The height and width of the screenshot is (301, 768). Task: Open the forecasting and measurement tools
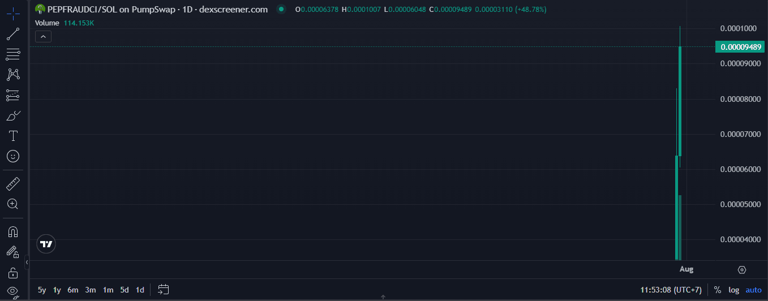[x=13, y=95]
